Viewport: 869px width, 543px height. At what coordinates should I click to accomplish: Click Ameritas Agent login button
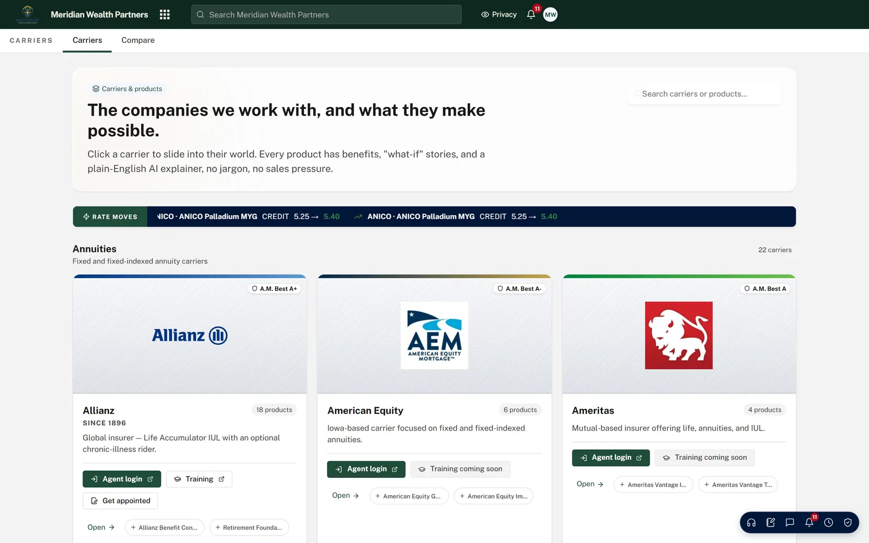(x=611, y=458)
